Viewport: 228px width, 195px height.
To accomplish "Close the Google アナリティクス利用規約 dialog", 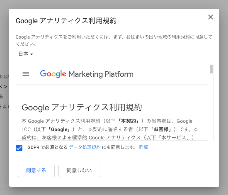I will (x=211, y=17).
